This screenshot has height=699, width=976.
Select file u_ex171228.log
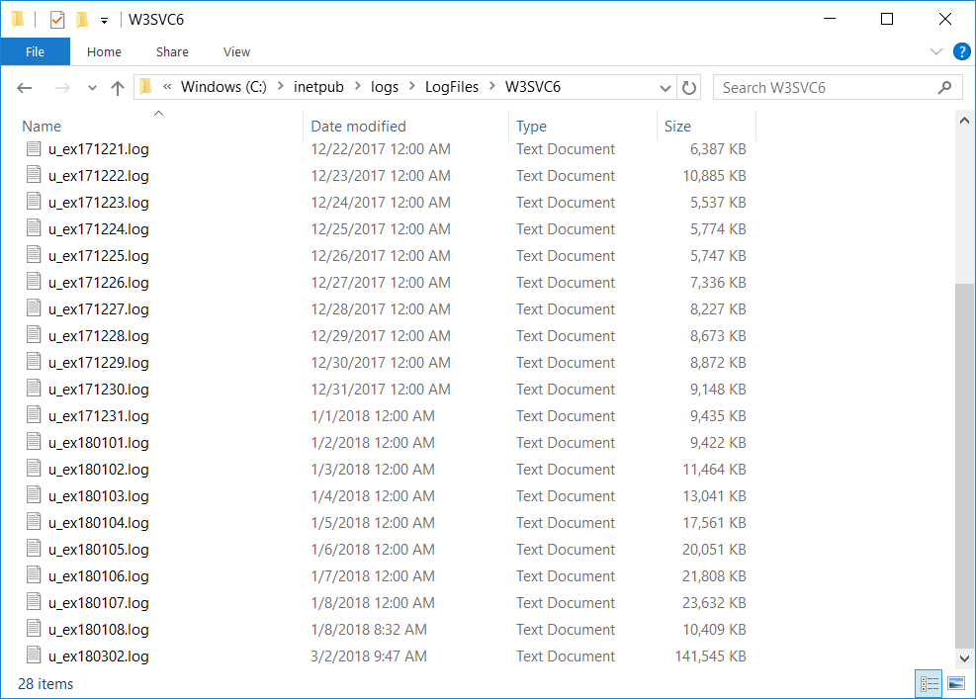pyautogui.click(x=98, y=337)
